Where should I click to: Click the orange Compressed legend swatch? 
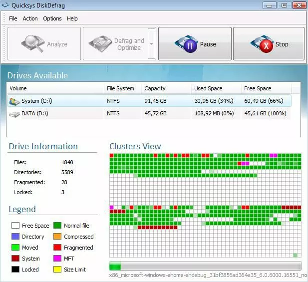coord(57,237)
